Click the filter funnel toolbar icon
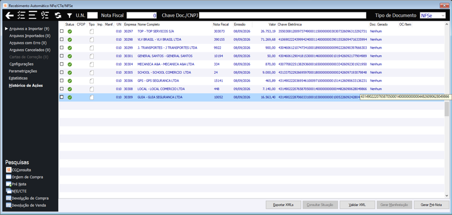The image size is (452, 215). point(69,16)
